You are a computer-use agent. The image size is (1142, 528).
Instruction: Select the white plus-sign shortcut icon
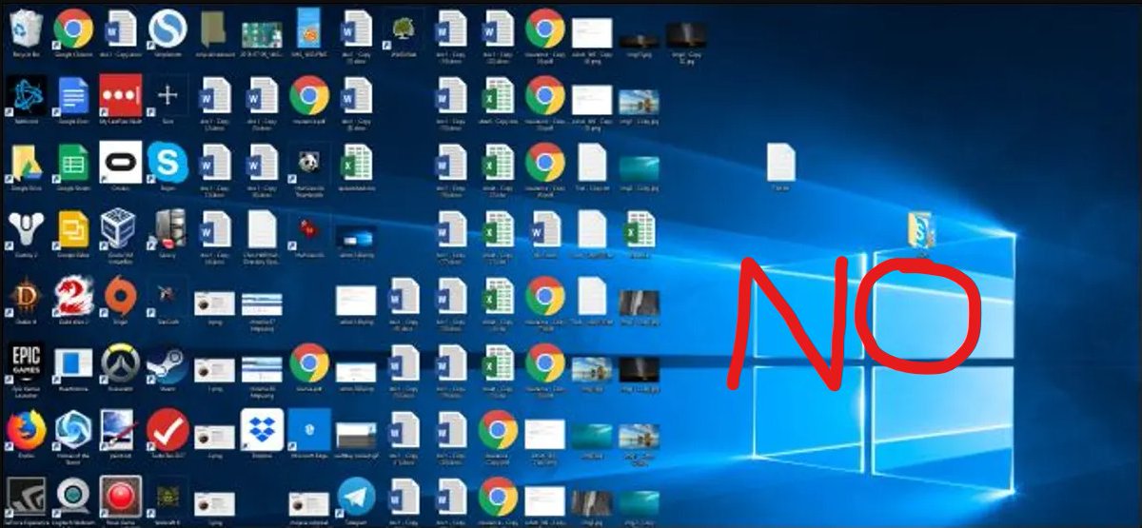[167, 95]
